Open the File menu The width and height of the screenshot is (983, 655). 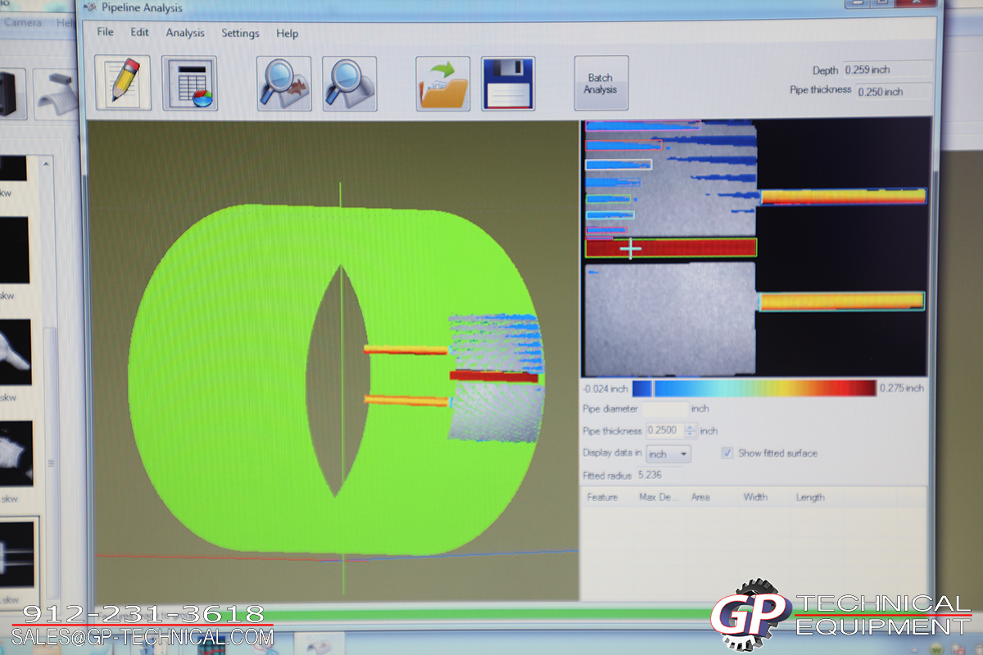click(105, 33)
